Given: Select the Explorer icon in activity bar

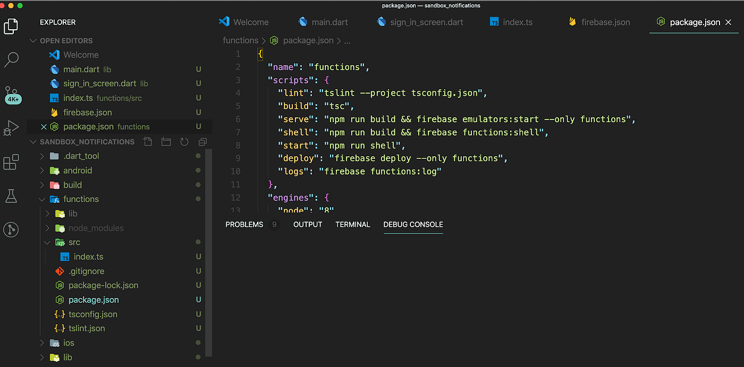Looking at the screenshot, I should pos(11,25).
